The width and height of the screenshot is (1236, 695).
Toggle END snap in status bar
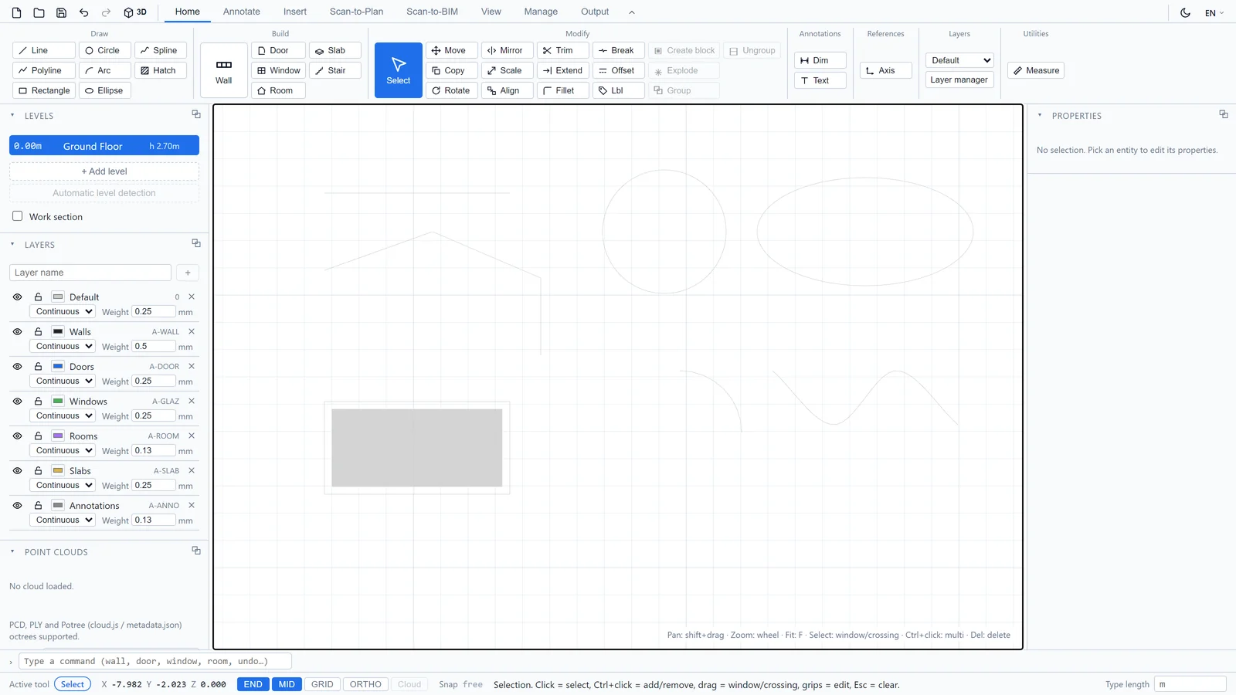tap(253, 684)
